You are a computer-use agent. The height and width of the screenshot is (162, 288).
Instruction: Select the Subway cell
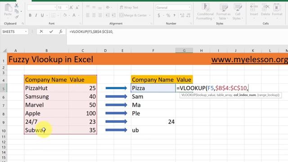pyautogui.click(x=46, y=130)
